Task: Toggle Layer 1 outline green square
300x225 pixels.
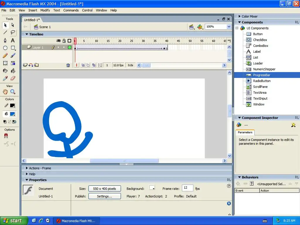Action: (x=69, y=47)
